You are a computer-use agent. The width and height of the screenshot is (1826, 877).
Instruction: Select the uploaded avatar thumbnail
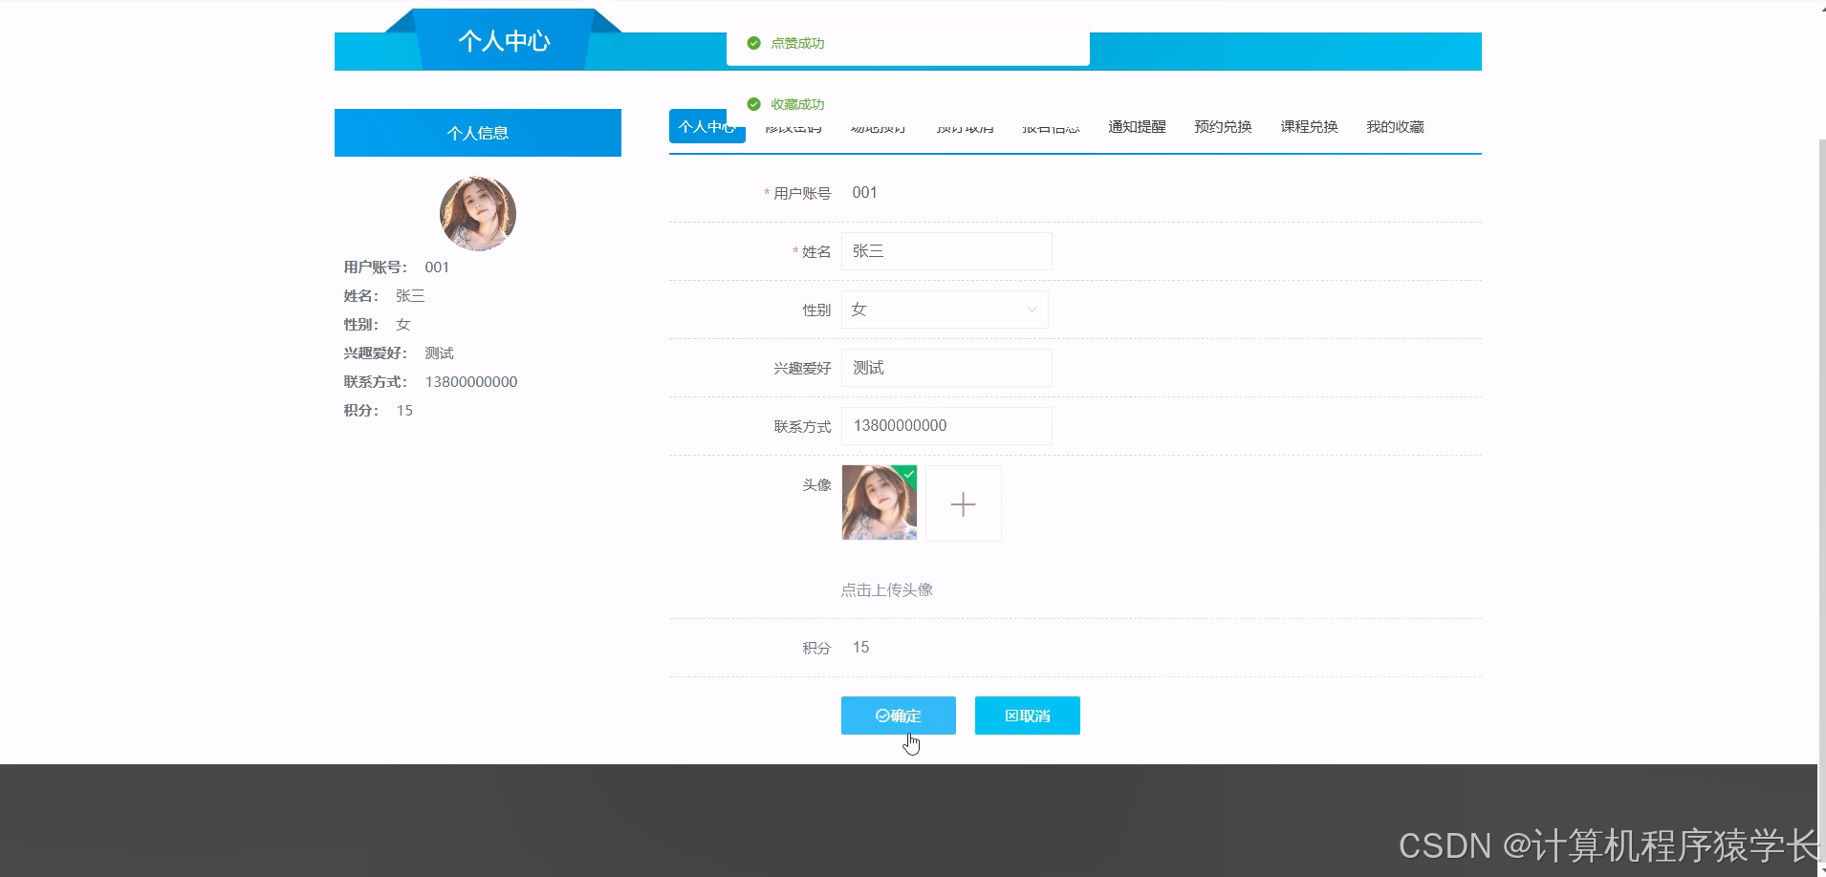[879, 503]
